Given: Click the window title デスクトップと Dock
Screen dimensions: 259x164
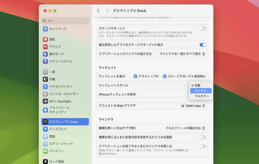Looking at the screenshot, I should (x=129, y=11).
